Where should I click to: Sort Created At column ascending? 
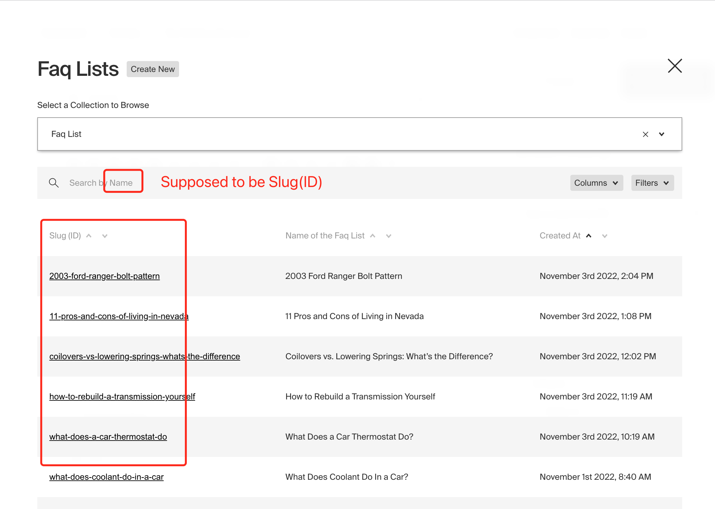[589, 236]
